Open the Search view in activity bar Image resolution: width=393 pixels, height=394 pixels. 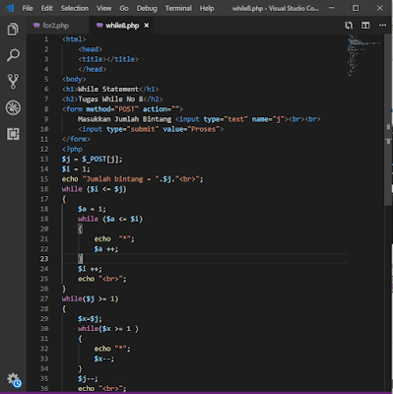(x=13, y=55)
